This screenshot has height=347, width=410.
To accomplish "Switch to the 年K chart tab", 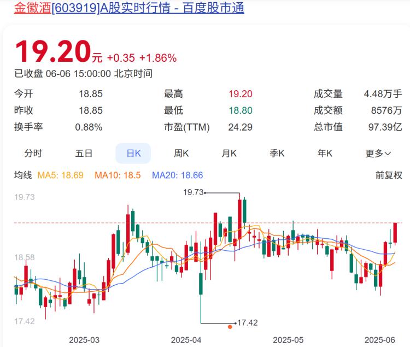I will (325, 153).
